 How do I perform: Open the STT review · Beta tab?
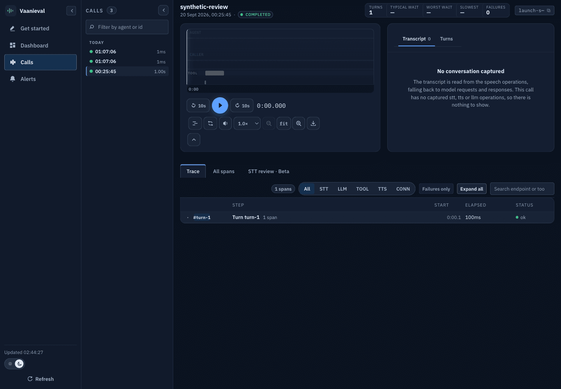coord(268,171)
